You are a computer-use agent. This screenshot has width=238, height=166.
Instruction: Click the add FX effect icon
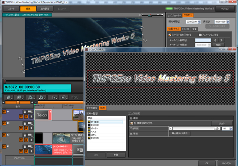(x=64, y=98)
